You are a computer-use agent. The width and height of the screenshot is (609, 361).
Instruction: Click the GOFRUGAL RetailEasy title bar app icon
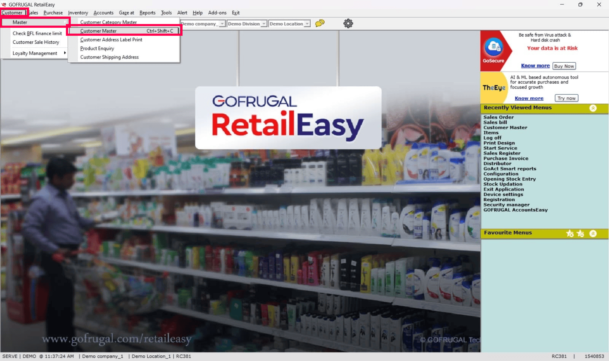pos(4,5)
